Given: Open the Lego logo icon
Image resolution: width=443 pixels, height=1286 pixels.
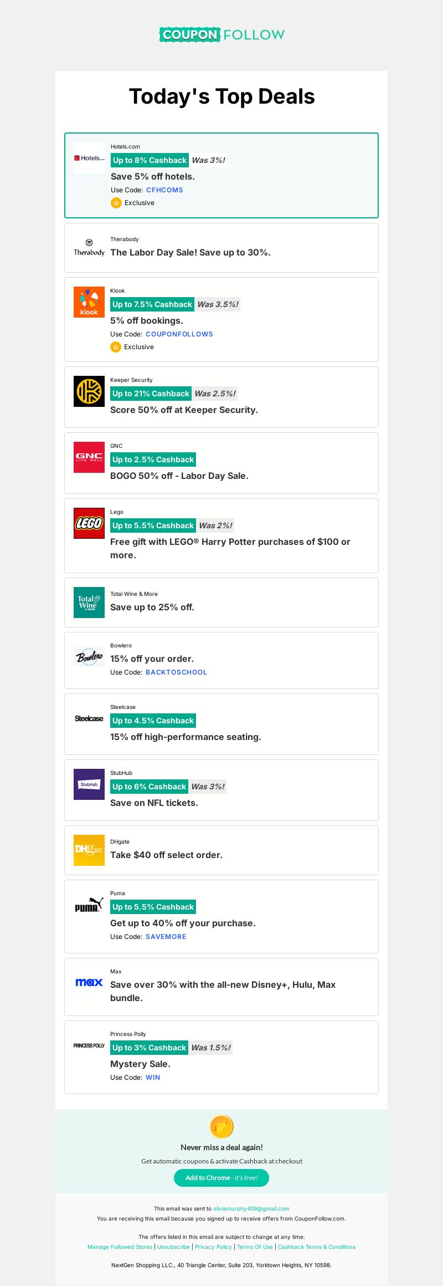Looking at the screenshot, I should [x=89, y=523].
